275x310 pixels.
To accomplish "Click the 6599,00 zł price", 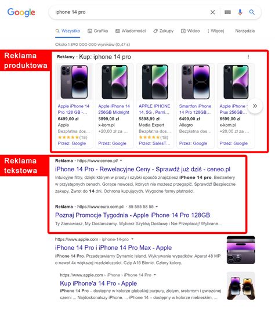I will pyautogui.click(x=230, y=119).
